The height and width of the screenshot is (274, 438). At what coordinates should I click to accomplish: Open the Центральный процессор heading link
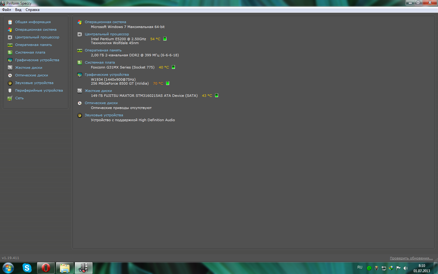tap(107, 34)
